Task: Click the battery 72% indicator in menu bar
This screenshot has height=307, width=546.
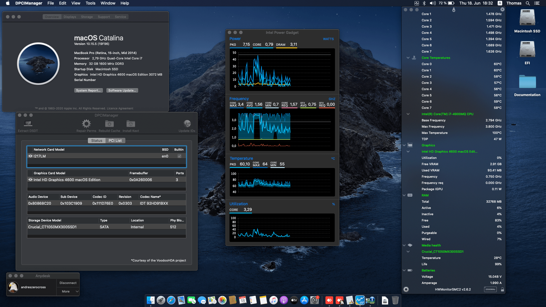Action: point(446,3)
